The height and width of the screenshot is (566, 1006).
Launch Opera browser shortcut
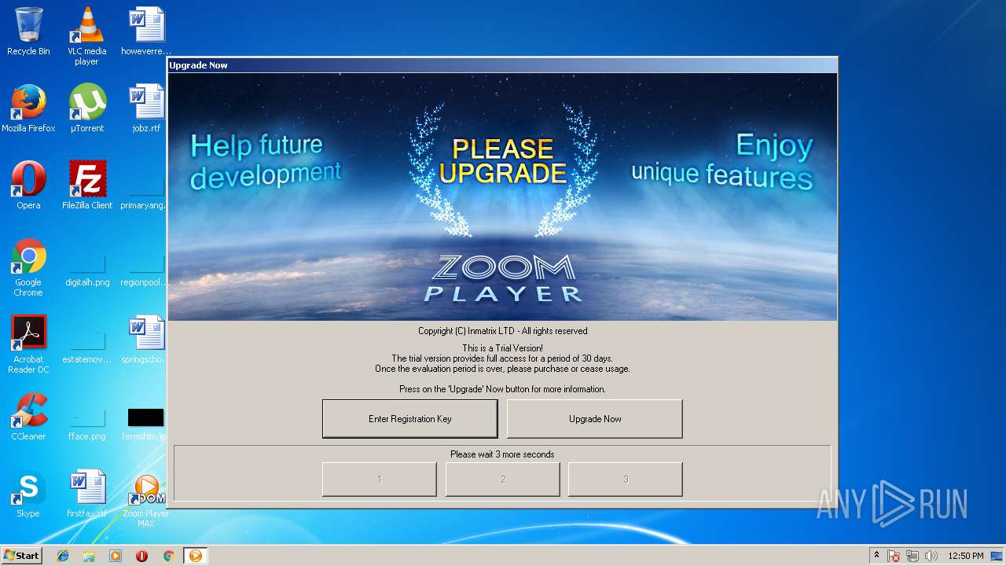[28, 186]
